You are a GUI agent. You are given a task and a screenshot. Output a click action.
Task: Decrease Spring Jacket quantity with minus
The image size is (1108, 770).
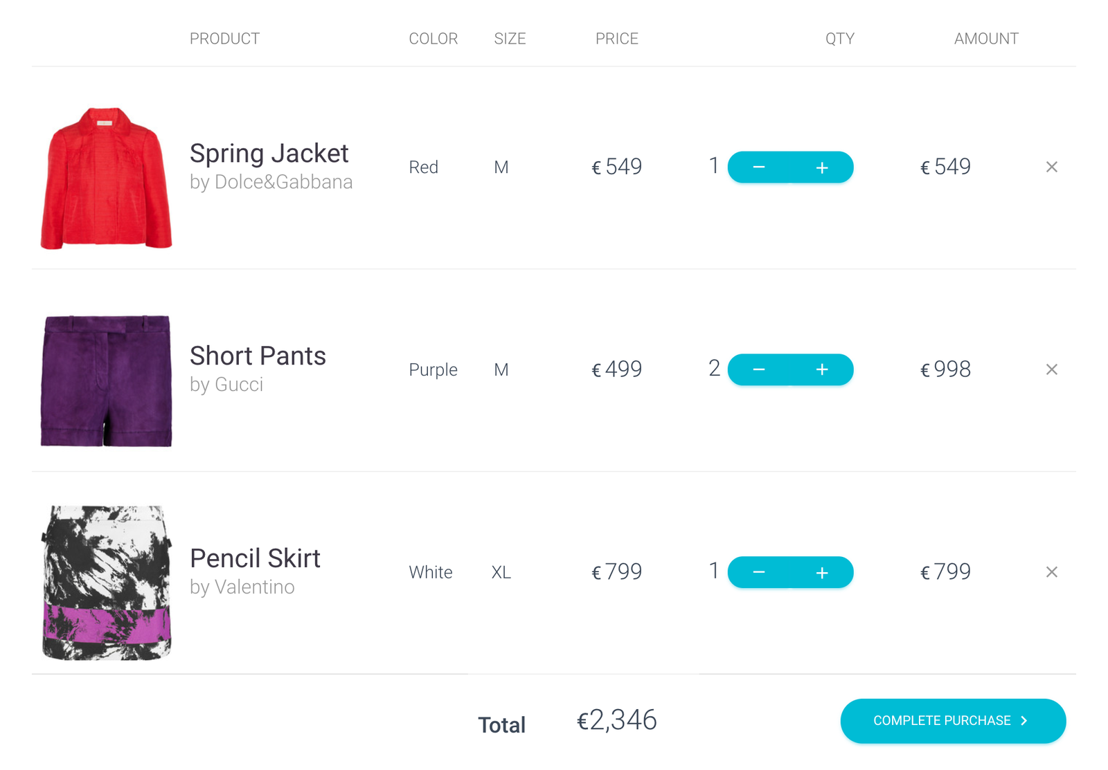coord(759,167)
